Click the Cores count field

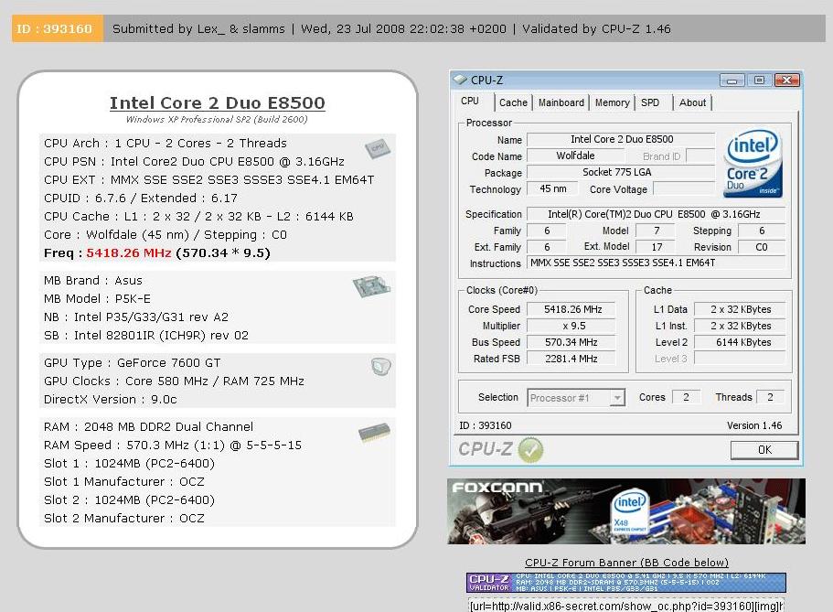pos(686,397)
